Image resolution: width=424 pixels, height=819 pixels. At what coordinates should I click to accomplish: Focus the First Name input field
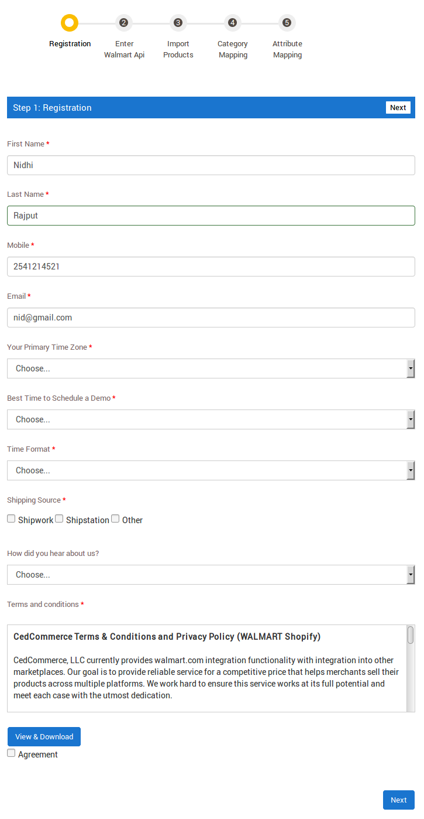tap(211, 165)
